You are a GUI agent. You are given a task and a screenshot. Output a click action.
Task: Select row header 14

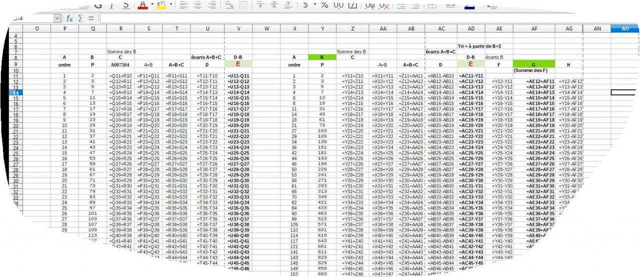[x=16, y=92]
